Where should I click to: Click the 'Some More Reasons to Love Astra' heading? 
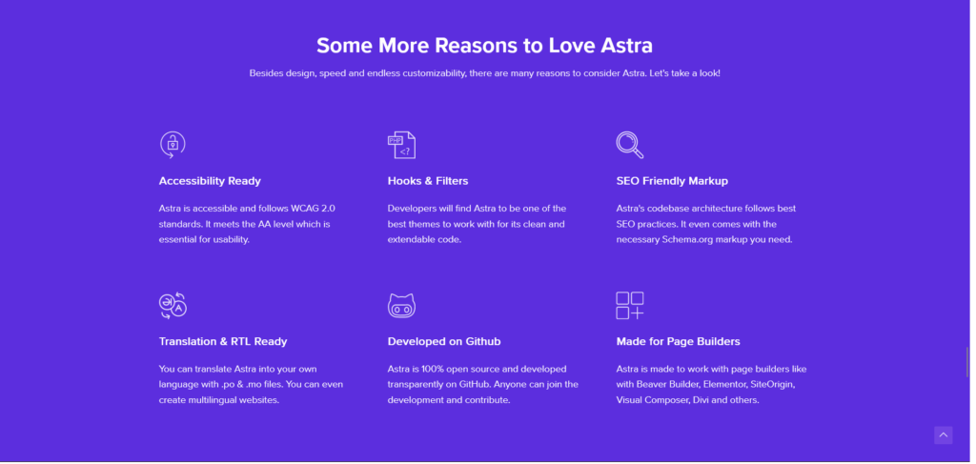click(x=484, y=46)
